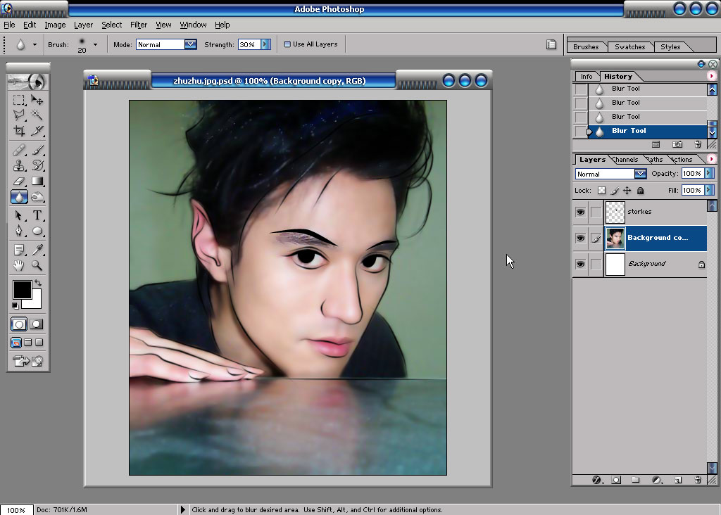Image resolution: width=721 pixels, height=515 pixels.
Task: Switch to the Channels tab
Action: pyautogui.click(x=626, y=160)
